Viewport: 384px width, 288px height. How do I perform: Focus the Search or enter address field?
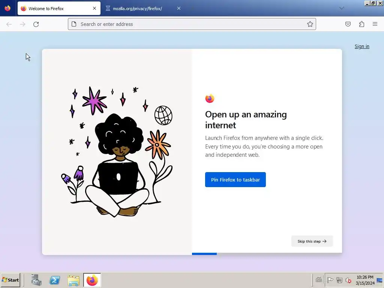tap(192, 24)
